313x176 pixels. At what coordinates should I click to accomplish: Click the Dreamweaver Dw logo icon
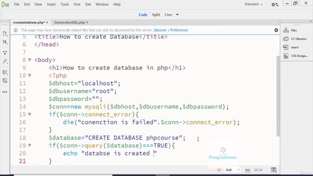pyautogui.click(x=5, y=4)
